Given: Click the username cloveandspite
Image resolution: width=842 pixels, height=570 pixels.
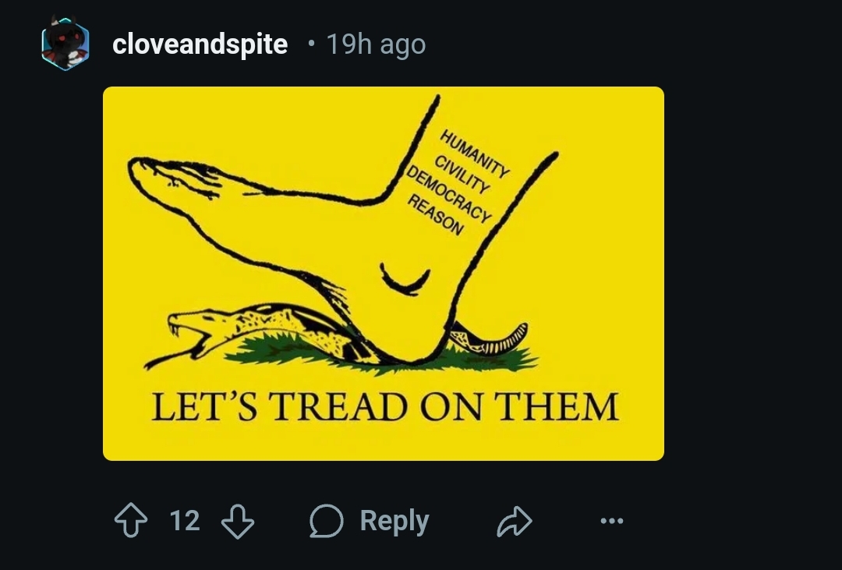Looking at the screenshot, I should point(200,44).
